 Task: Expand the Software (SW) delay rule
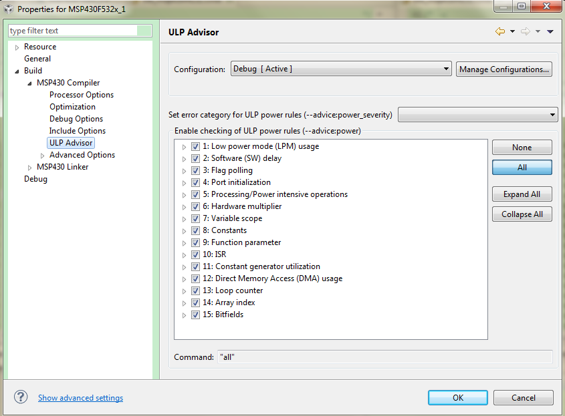184,159
